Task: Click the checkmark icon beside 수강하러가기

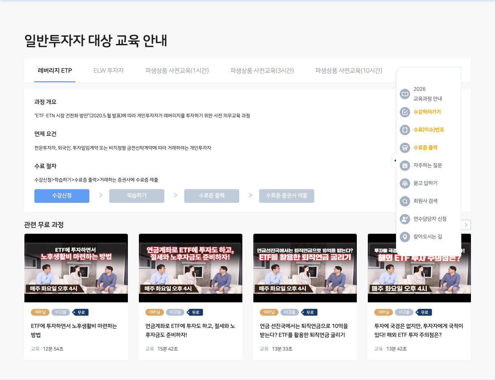Action: [x=405, y=112]
